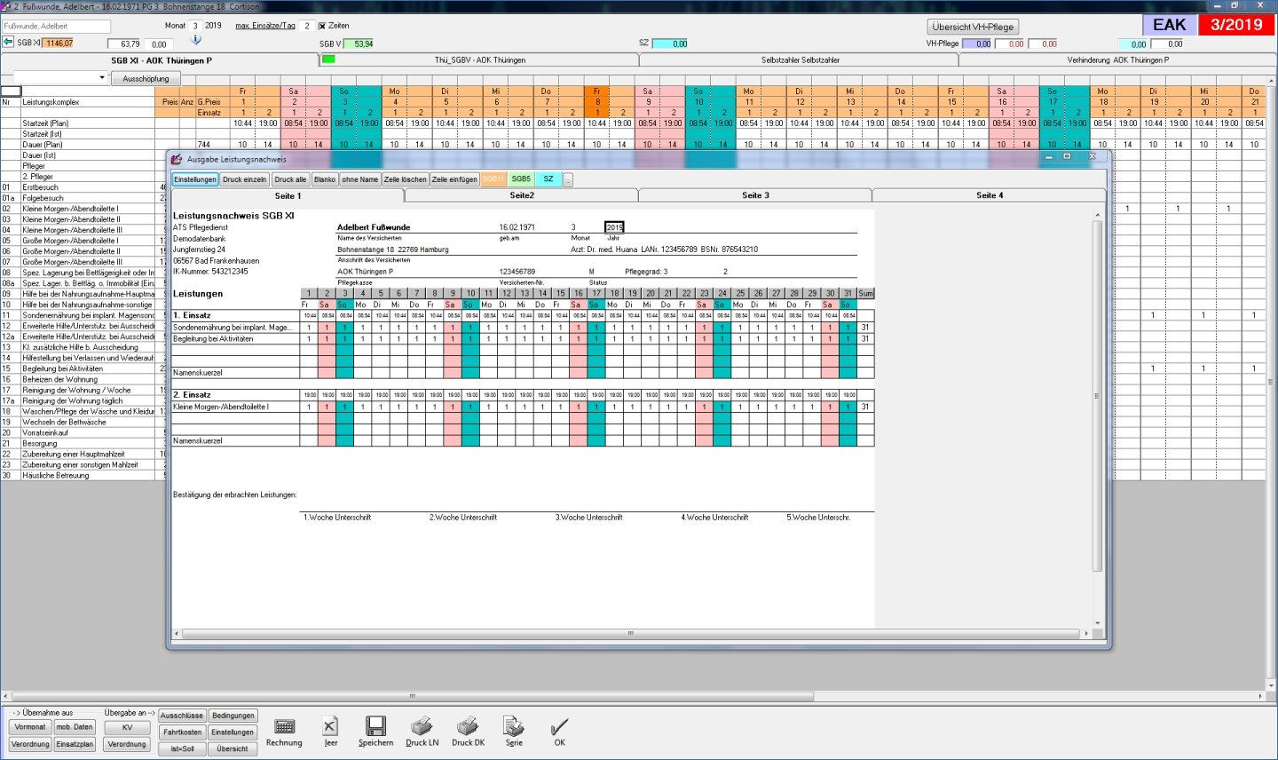Click the mob. Daten button
The image size is (1278, 760).
click(75, 727)
